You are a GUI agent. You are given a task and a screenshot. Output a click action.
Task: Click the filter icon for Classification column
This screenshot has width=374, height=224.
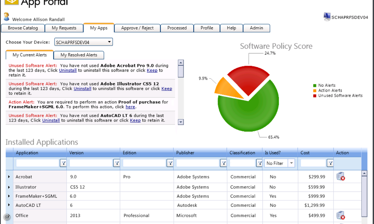[x=259, y=163]
